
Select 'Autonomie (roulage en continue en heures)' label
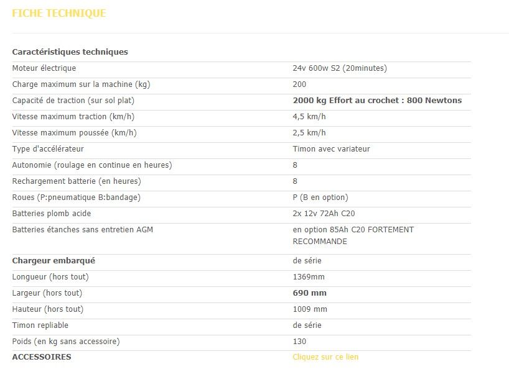point(92,165)
